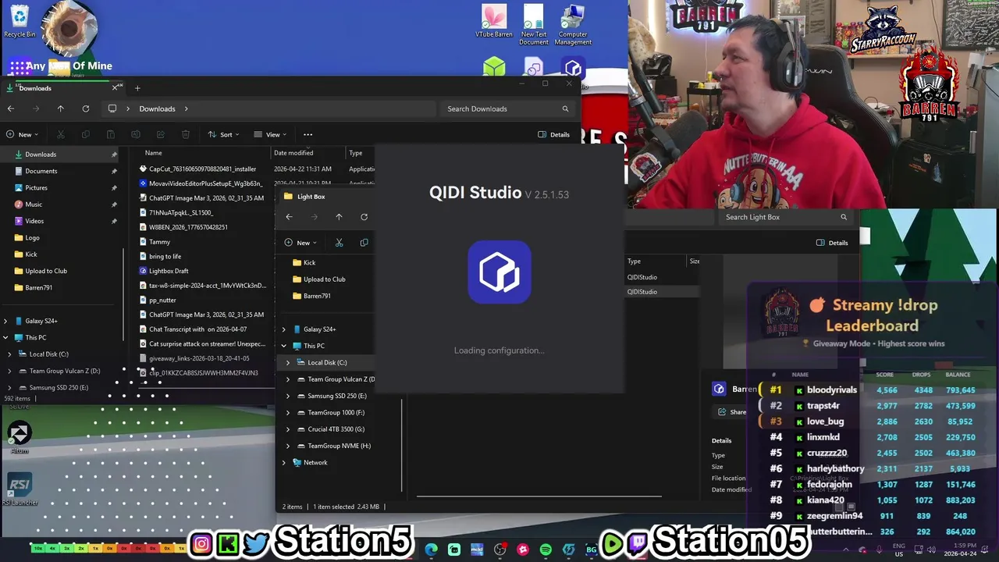Screen dimensions: 999x562
Task: Click Back arrow in Downloads window
Action: tap(11, 108)
